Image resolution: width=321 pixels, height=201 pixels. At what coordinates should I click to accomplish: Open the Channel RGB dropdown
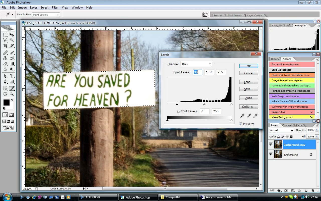[x=196, y=64]
